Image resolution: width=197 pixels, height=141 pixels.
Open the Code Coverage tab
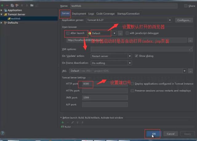point(105,14)
